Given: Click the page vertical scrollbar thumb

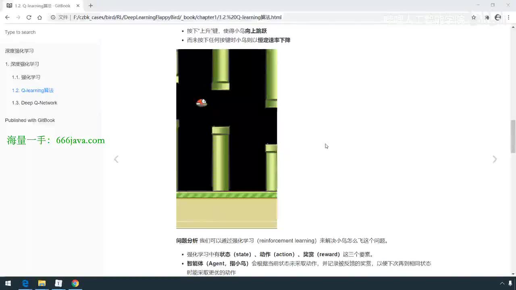Looking at the screenshot, I should 513,136.
